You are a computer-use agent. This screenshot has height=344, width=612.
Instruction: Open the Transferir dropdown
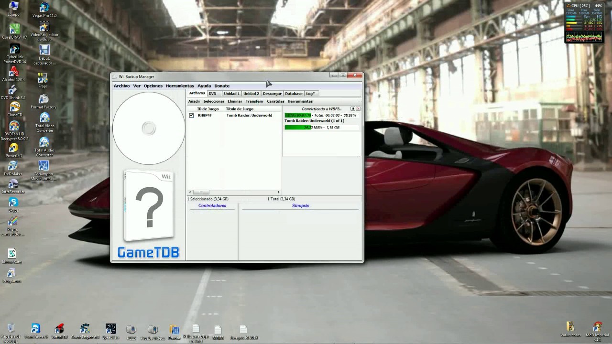254,101
